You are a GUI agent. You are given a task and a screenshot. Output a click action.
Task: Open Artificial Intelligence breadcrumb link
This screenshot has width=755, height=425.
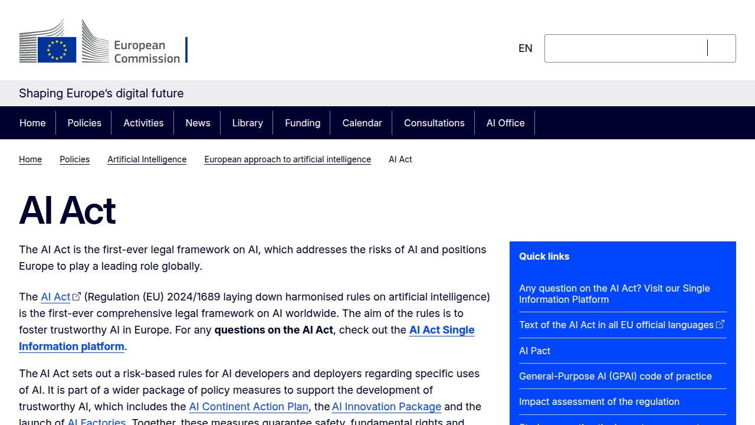[147, 159]
